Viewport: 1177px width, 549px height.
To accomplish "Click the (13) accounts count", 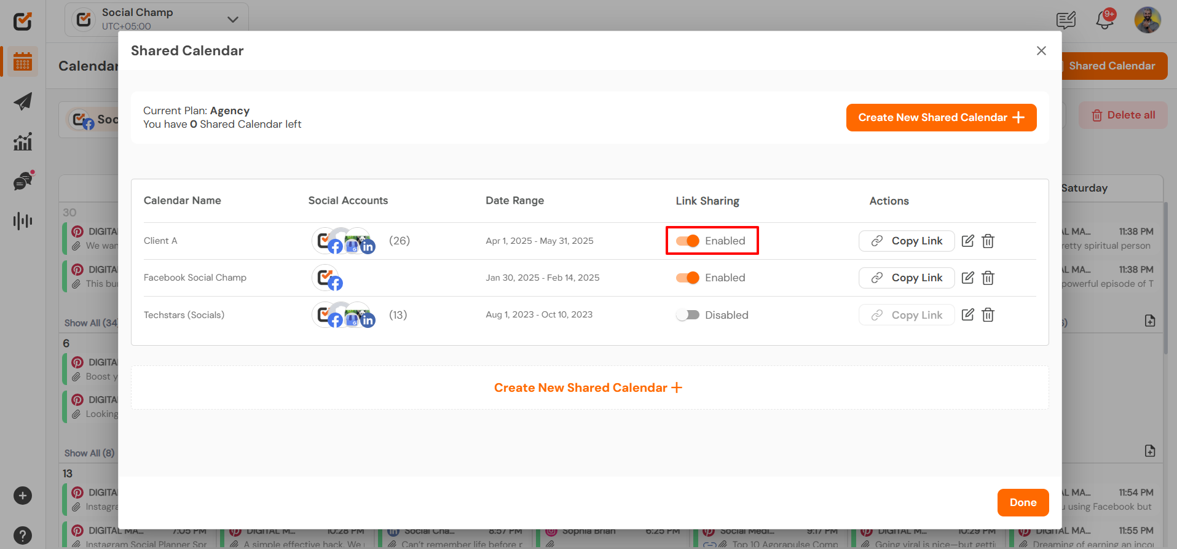I will 398,314.
